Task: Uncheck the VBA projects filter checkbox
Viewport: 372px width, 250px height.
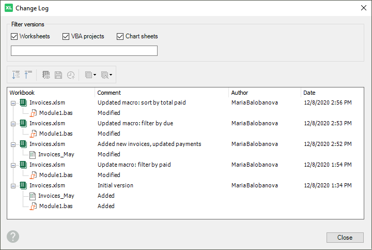Action: 66,36
